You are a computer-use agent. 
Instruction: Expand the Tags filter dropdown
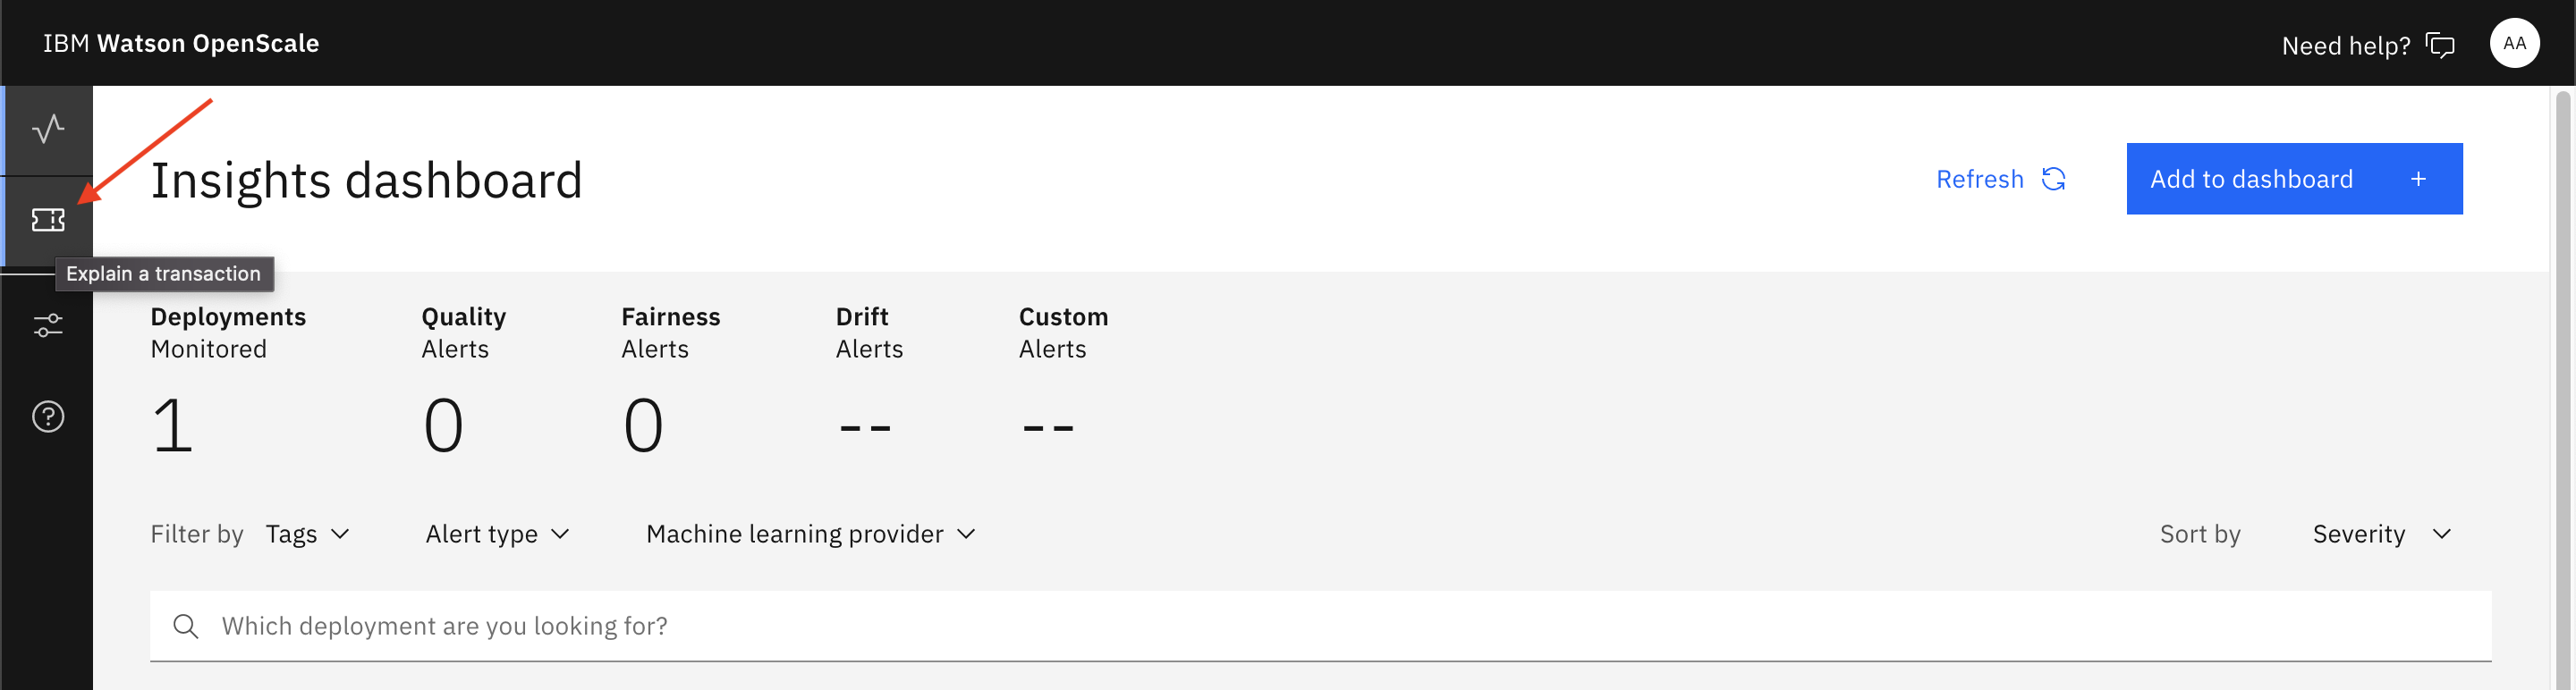click(x=308, y=534)
